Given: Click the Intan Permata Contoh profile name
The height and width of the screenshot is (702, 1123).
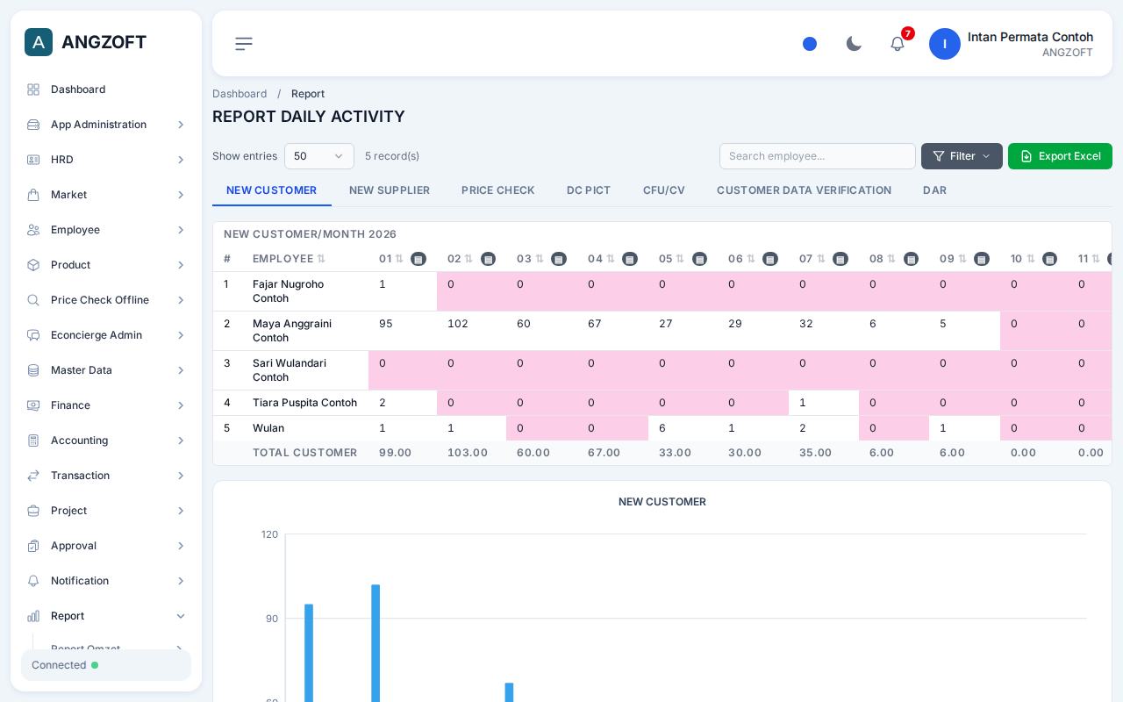Looking at the screenshot, I should 1030,37.
